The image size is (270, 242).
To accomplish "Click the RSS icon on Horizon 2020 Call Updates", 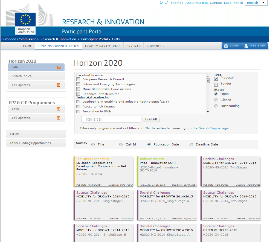I will (59, 85).
